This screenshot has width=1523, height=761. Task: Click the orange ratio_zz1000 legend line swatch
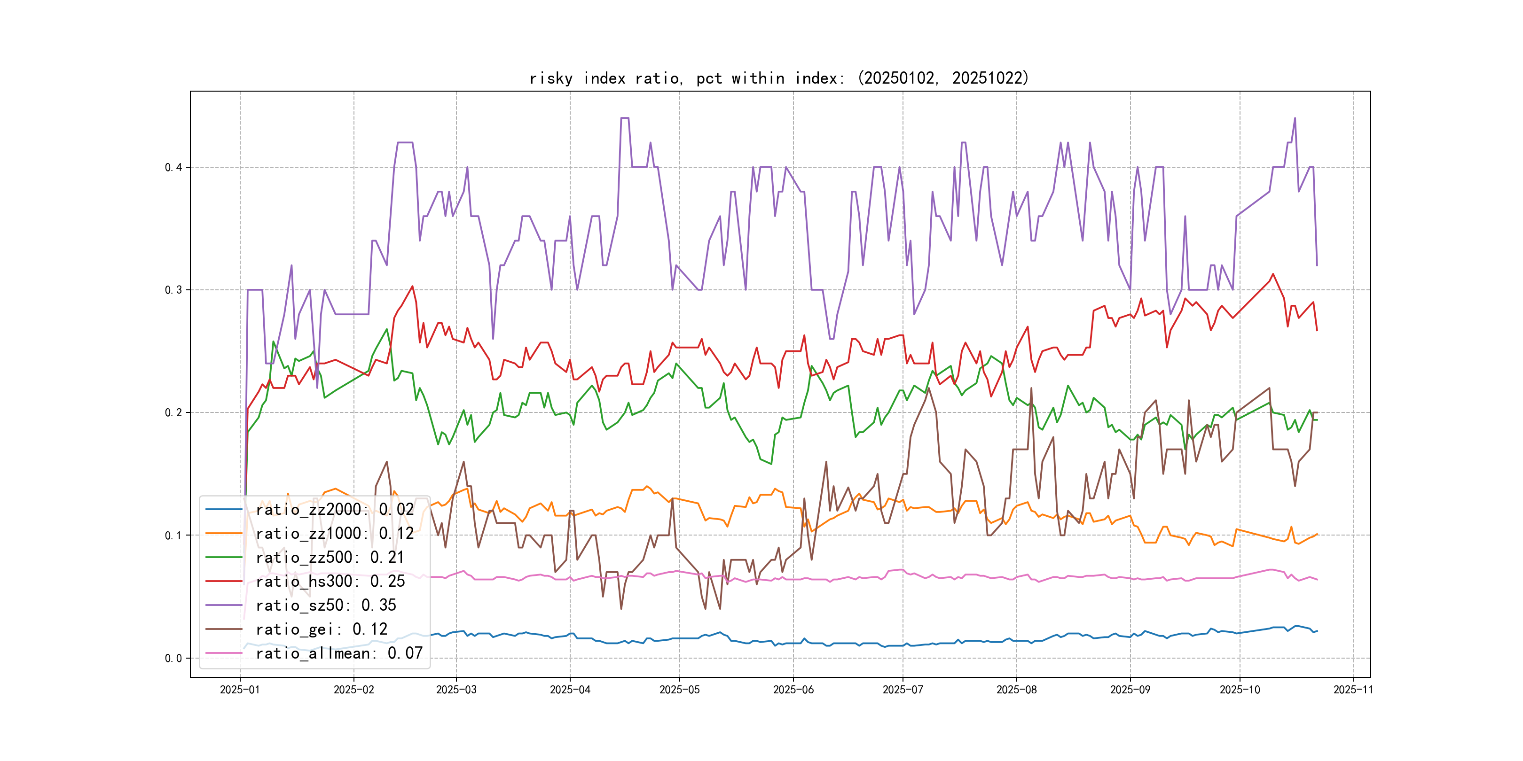tap(223, 534)
